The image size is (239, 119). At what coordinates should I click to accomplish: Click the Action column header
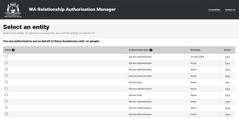[x=227, y=50]
